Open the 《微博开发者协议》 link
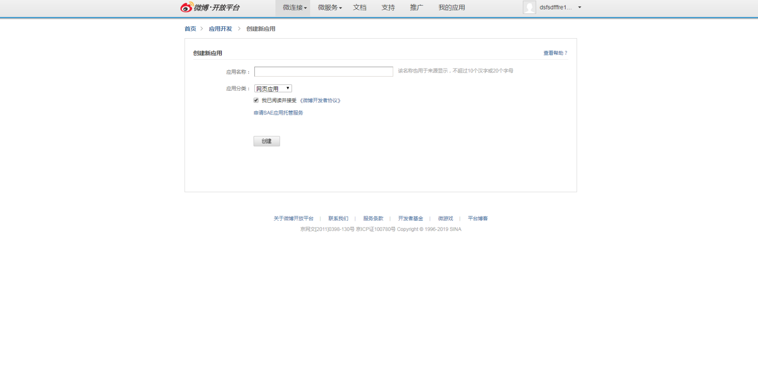Screen dimensions: 758x373 (x=320, y=101)
